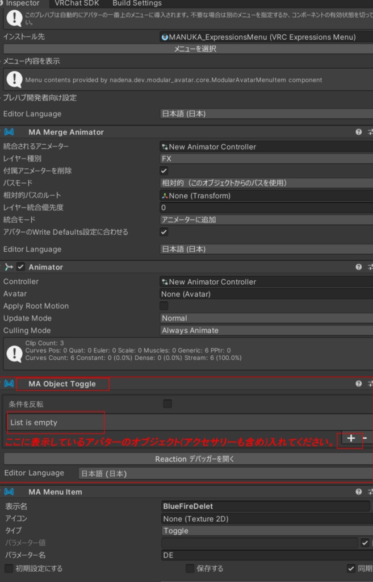
Task: Open help for Animator component
Action: click(359, 267)
